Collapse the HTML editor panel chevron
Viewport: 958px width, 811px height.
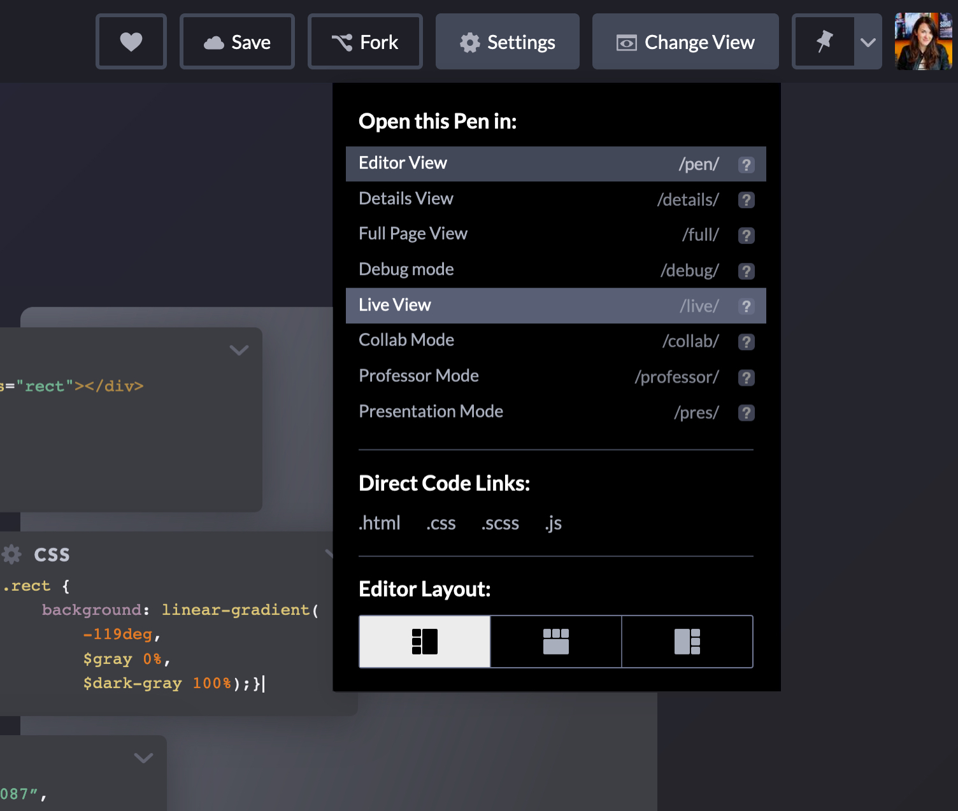coord(239,350)
